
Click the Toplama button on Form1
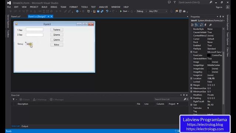pyautogui.click(x=57, y=30)
